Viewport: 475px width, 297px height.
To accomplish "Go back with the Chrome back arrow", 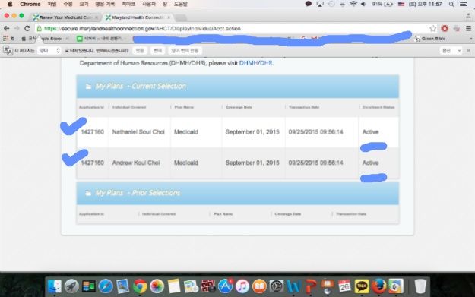I will point(6,28).
